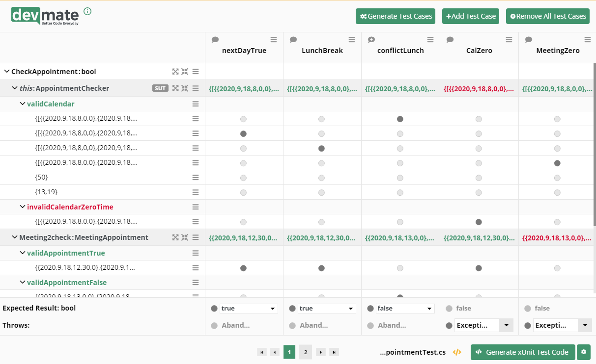Image resolution: width=596 pixels, height=364 pixels.
Task: Go to page 2
Action: tap(306, 352)
